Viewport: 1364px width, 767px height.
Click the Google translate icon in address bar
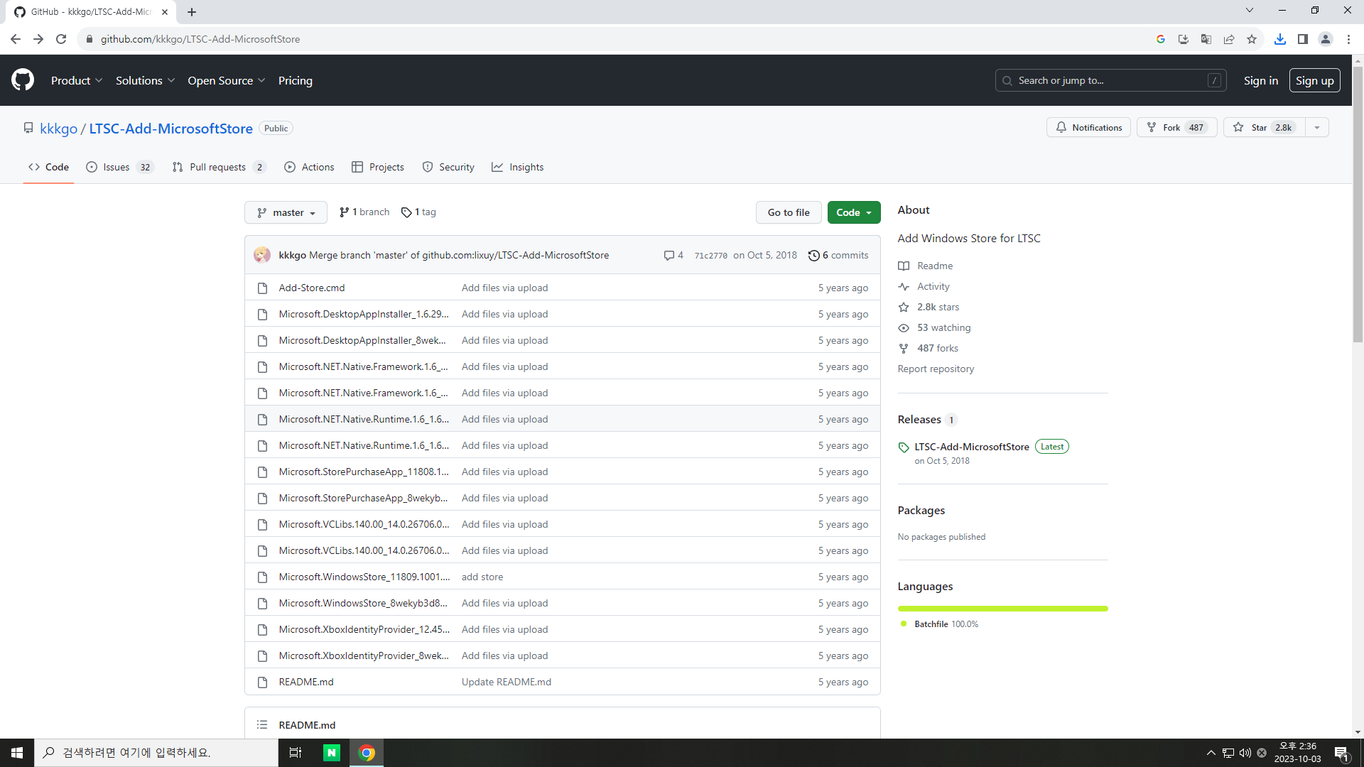click(x=1206, y=39)
